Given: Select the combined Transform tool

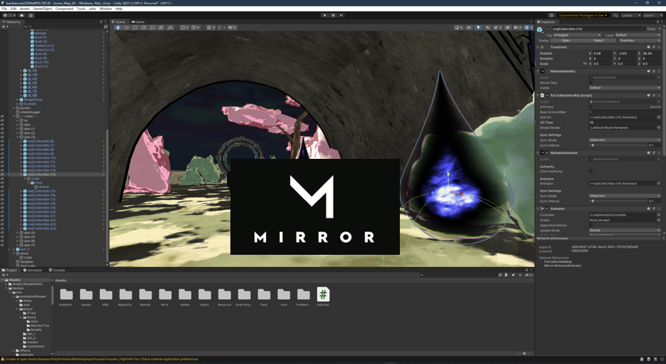Looking at the screenshot, I should [161, 28].
